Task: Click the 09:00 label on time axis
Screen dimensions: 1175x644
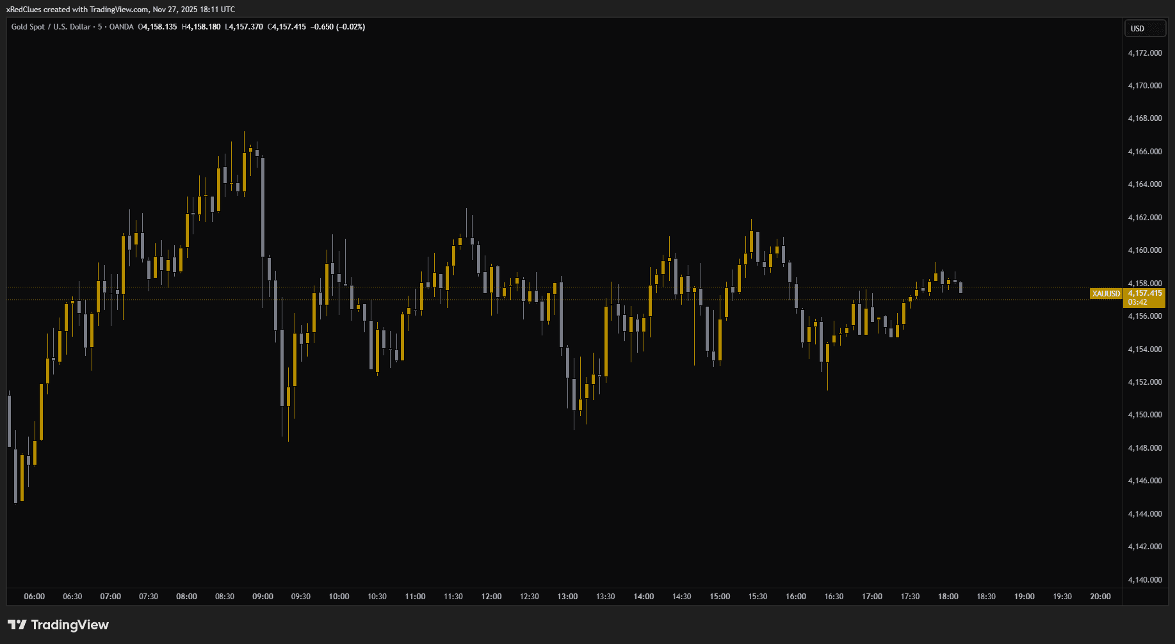Action: coord(263,597)
